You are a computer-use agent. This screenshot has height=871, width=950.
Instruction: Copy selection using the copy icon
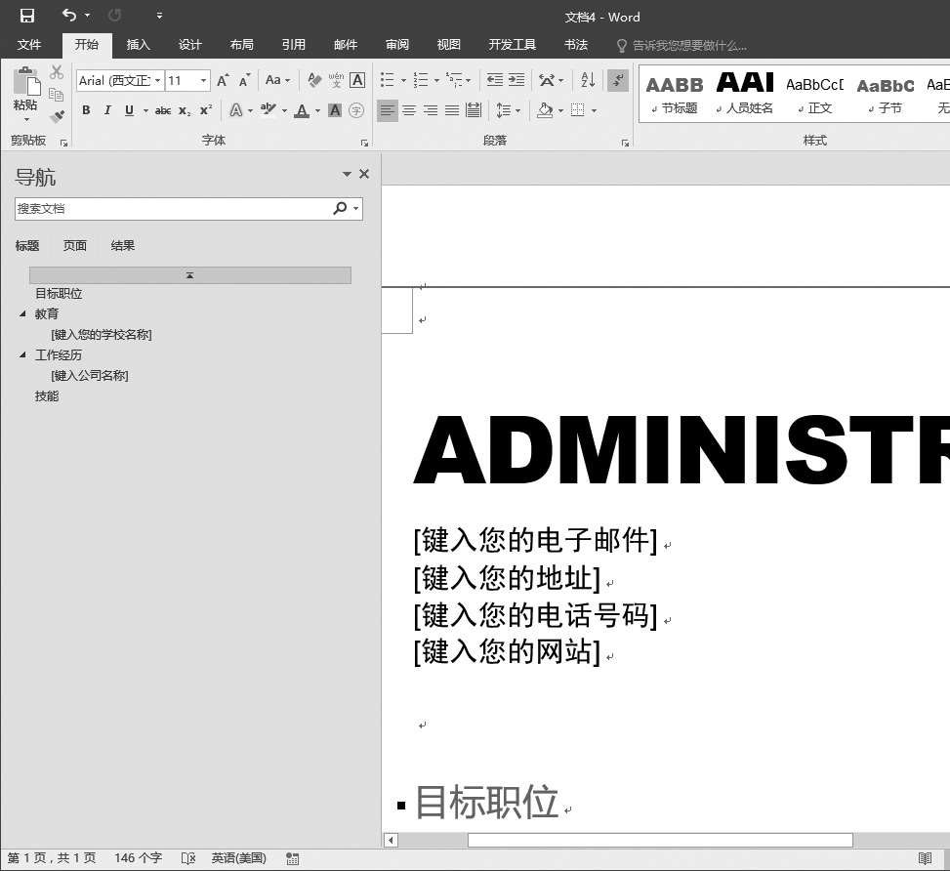(x=57, y=95)
